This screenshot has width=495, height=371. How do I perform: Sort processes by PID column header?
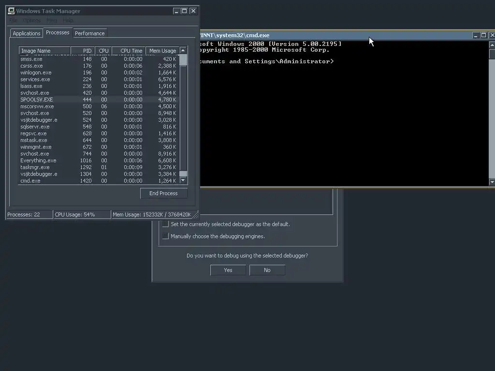pos(83,51)
